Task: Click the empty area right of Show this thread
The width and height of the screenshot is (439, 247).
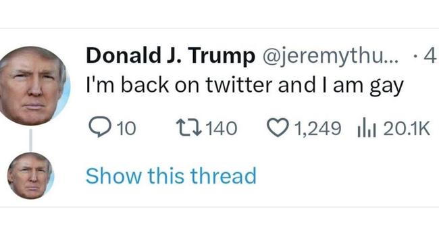Action: pos(347,175)
